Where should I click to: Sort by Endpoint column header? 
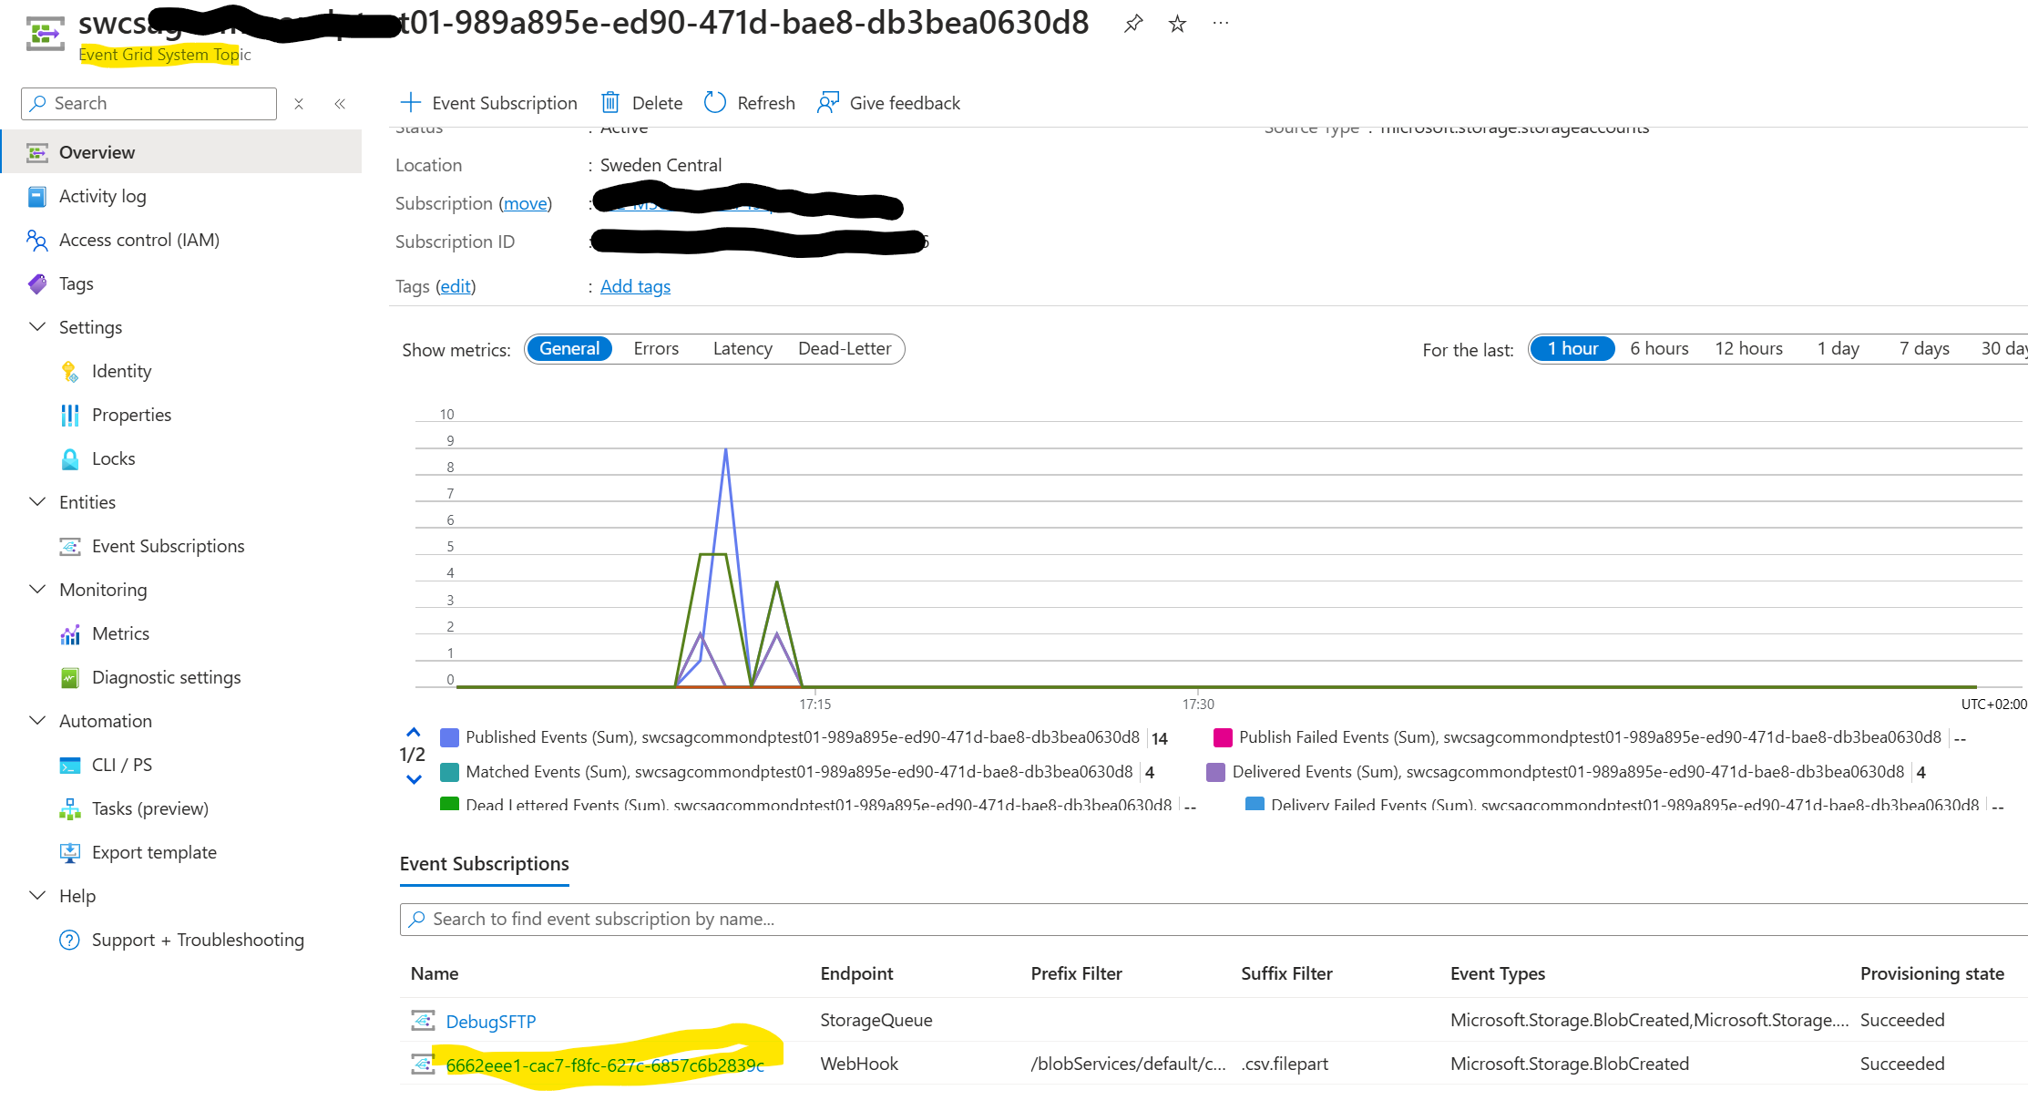pos(856,973)
